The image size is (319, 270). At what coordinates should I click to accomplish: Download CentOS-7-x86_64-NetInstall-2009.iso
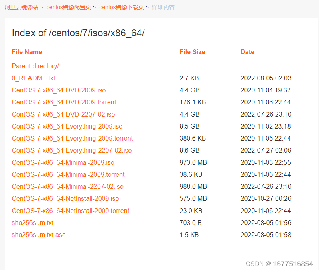(x=65, y=198)
